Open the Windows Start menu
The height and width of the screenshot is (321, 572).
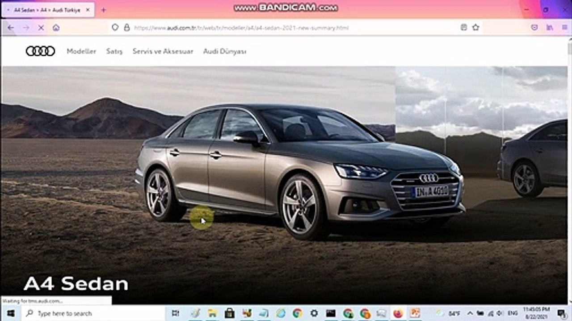point(11,313)
